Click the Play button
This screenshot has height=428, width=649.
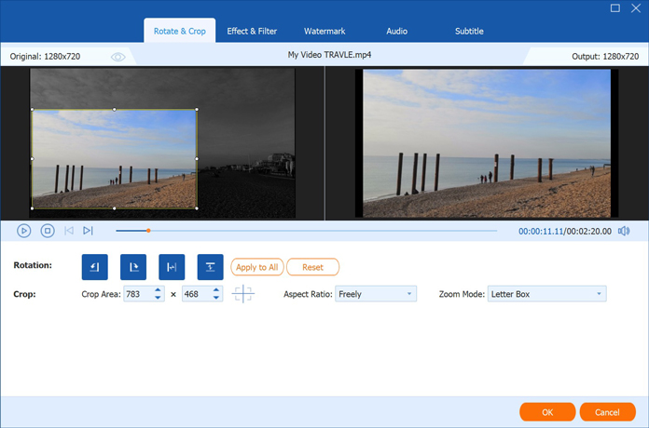(24, 231)
